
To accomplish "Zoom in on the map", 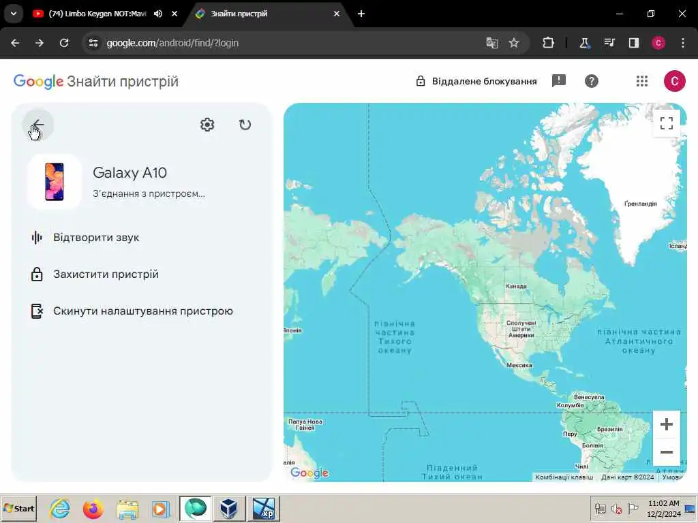I will [x=667, y=424].
